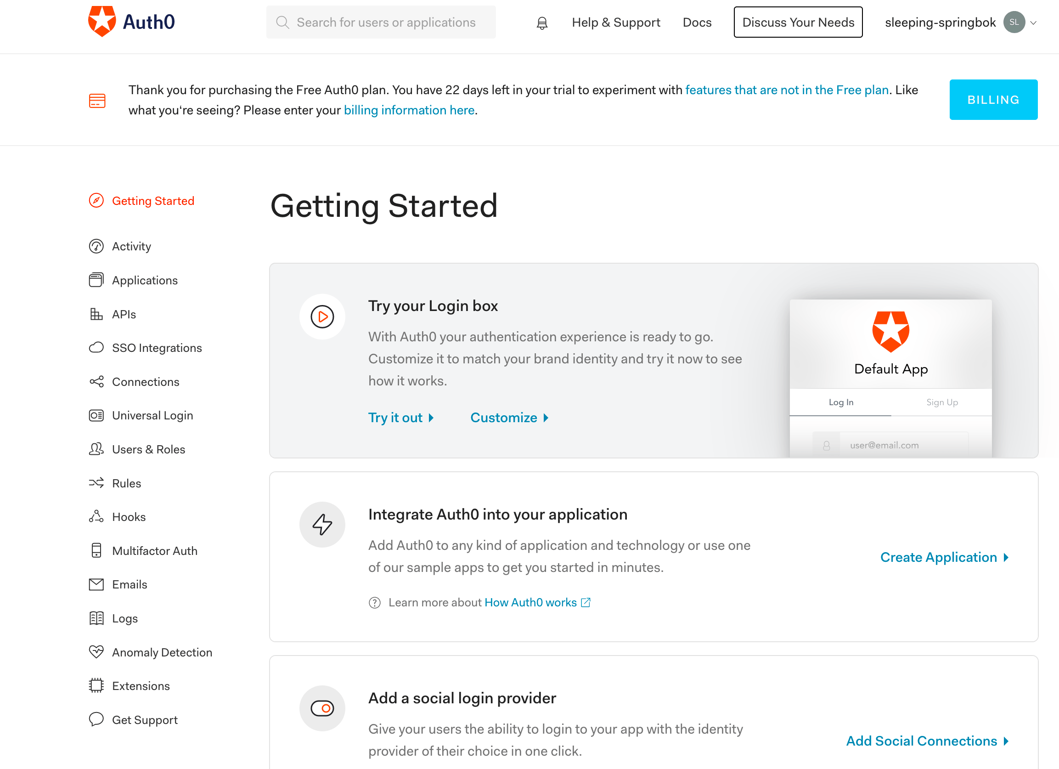Image resolution: width=1059 pixels, height=769 pixels.
Task: Switch to Sign Up tab in preview
Action: coord(942,402)
